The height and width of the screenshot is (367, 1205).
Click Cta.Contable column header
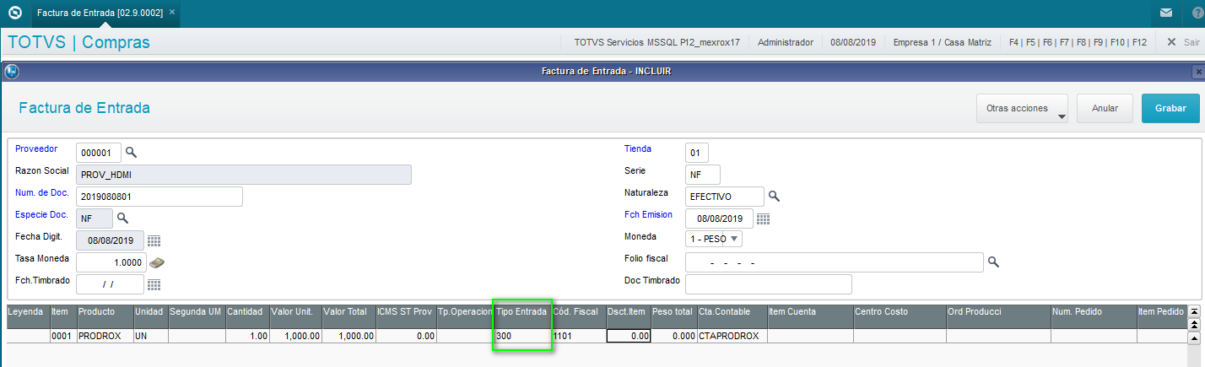732,316
